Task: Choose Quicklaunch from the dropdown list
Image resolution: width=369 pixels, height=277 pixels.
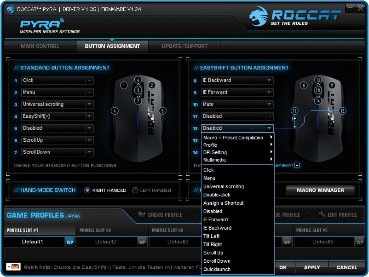Action: pos(238,269)
